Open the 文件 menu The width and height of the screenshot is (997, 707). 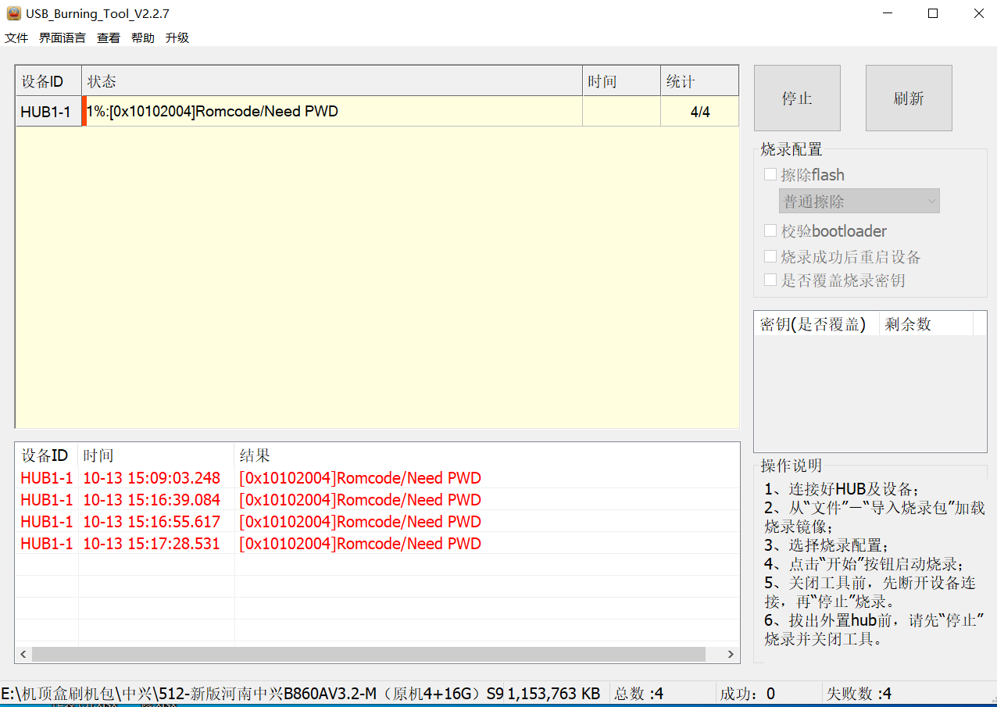[16, 37]
